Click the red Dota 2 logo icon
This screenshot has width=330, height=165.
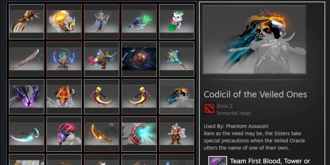(x=210, y=108)
